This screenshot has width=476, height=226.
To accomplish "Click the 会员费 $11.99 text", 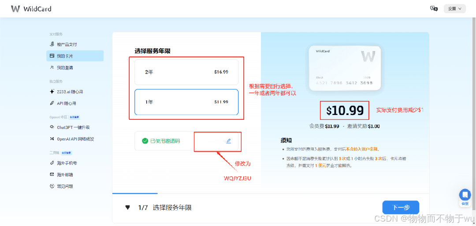I will [x=324, y=126].
